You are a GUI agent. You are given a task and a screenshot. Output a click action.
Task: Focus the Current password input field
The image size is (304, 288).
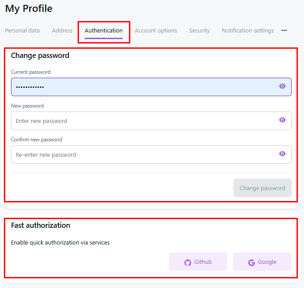click(x=140, y=87)
